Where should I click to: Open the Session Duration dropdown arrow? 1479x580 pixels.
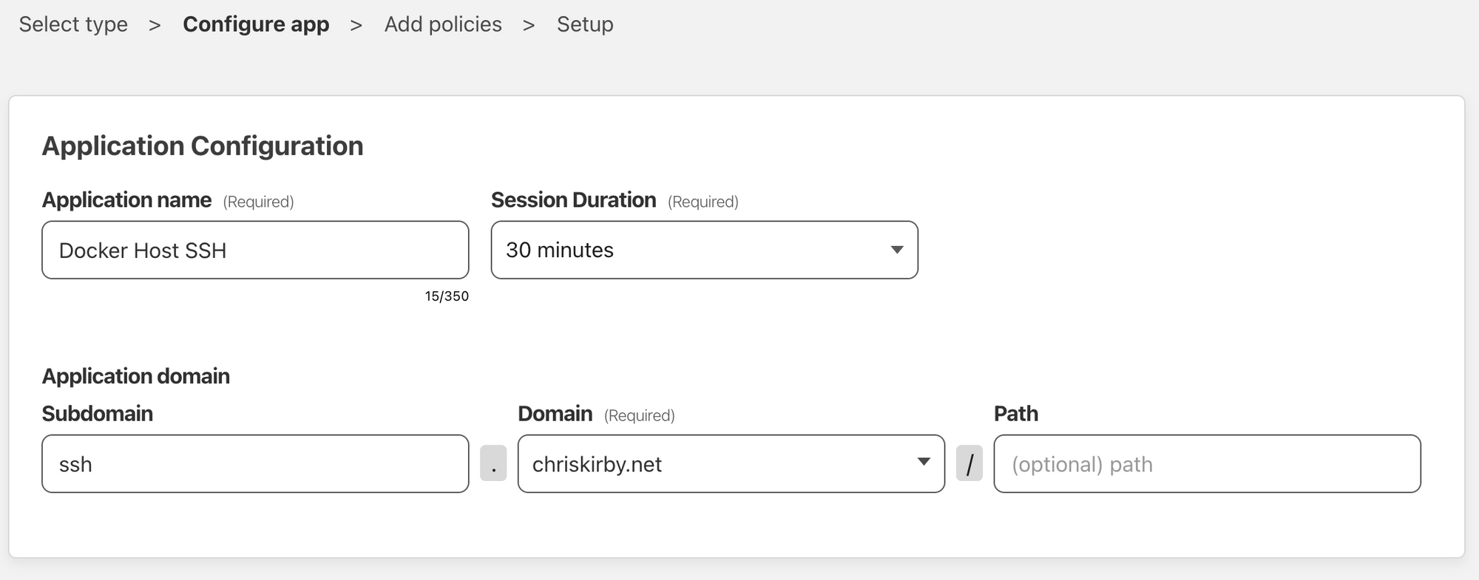tap(896, 250)
